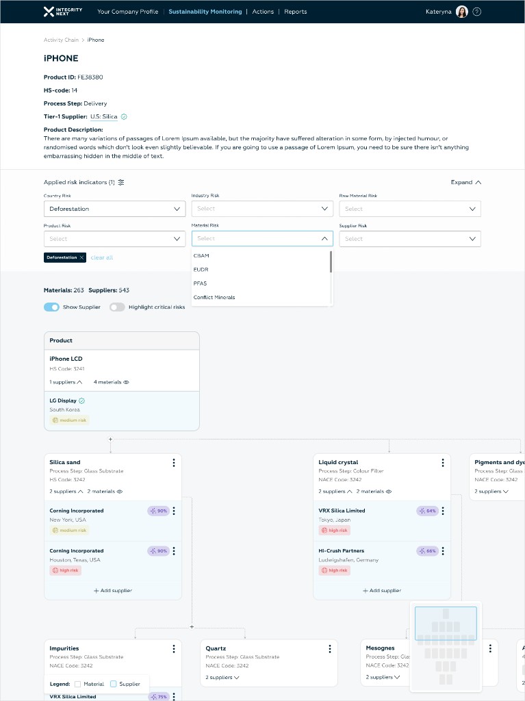Toggle Liquid crystal 2 materials visibility eye
The image size is (525, 701).
389,492
